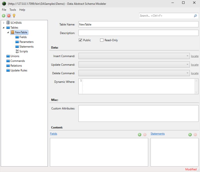The image size is (200, 172).
Task: Click the search magnifier icon
Action: point(195,16)
